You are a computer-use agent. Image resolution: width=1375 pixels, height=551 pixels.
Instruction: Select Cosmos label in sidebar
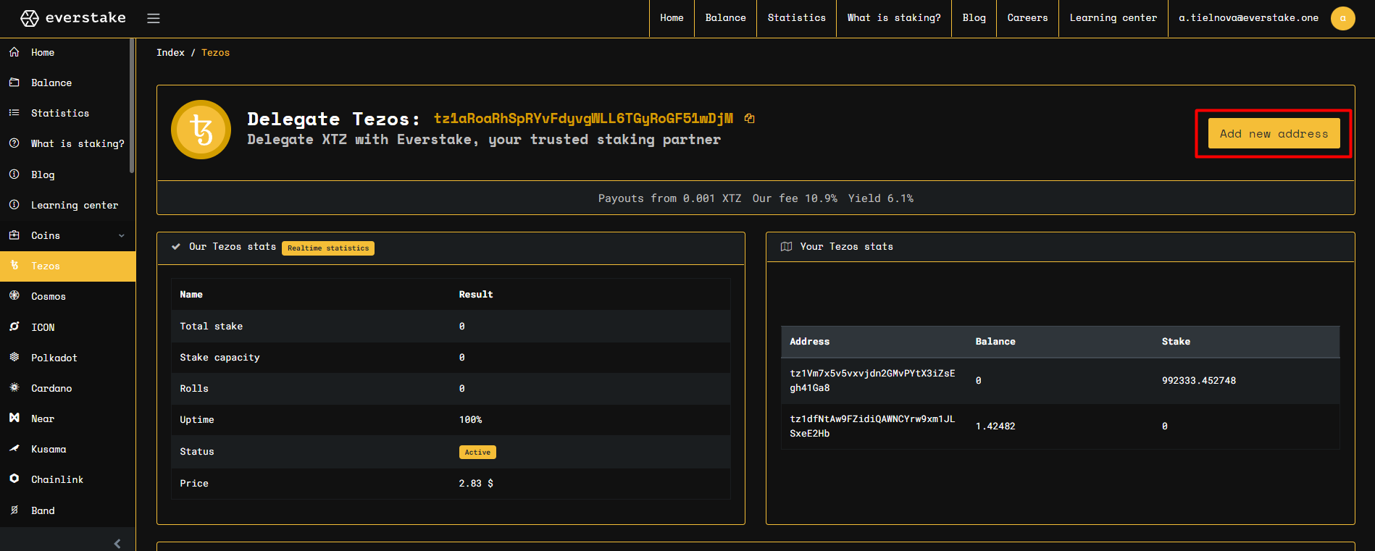point(49,297)
